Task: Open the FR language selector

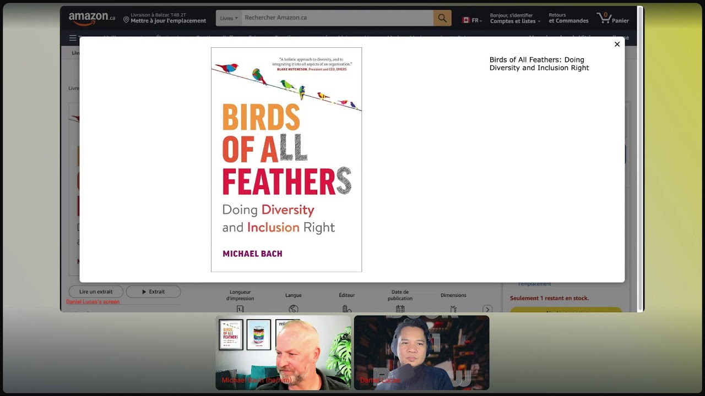Action: tap(473, 20)
